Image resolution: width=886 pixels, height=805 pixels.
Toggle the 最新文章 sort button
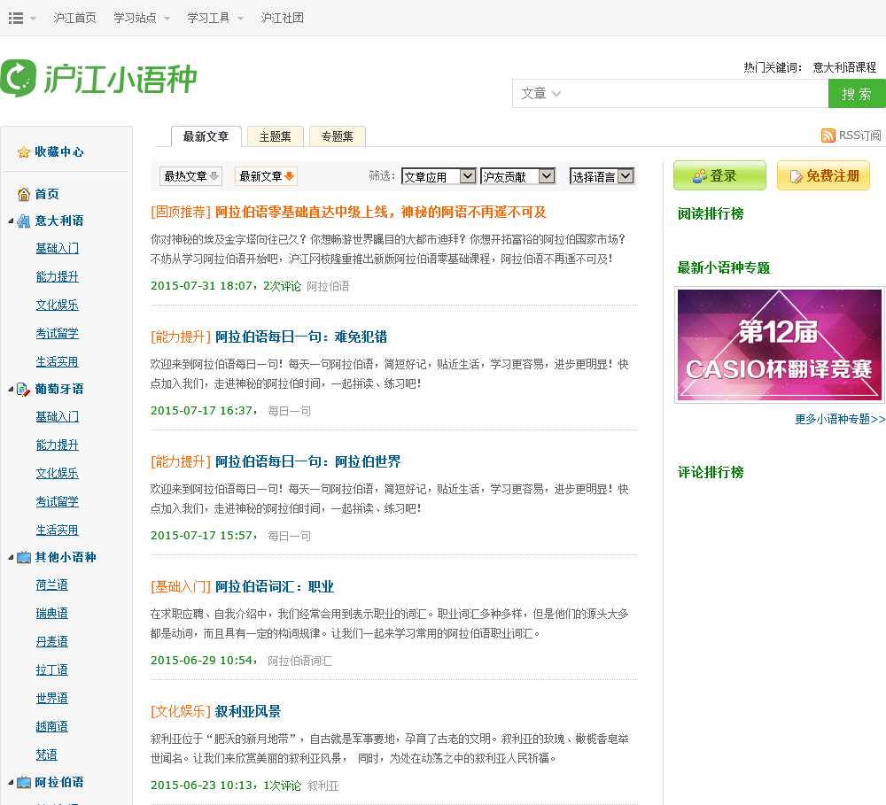(x=266, y=176)
